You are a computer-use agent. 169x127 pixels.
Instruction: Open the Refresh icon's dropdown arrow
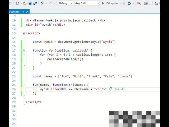[133, 3]
